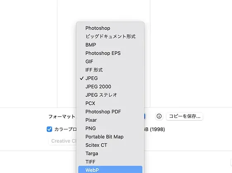
Task: Choose the highlighted WebP format
Action: click(x=110, y=169)
